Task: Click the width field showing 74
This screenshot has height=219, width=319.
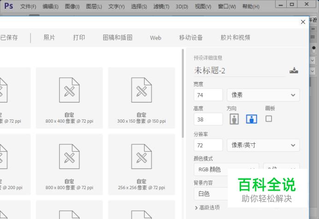Action: click(x=208, y=95)
